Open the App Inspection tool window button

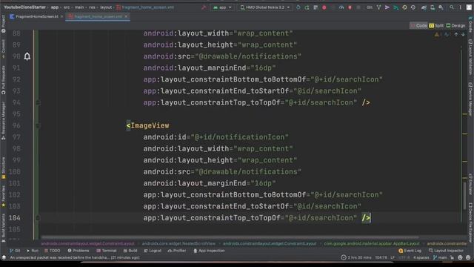[x=209, y=251]
